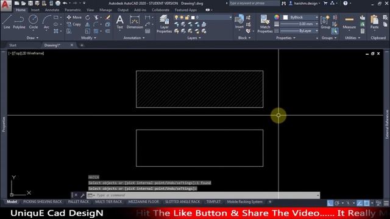The image size is (390, 219).
Task: Activate the Copy tool
Action: (x=74, y=24)
